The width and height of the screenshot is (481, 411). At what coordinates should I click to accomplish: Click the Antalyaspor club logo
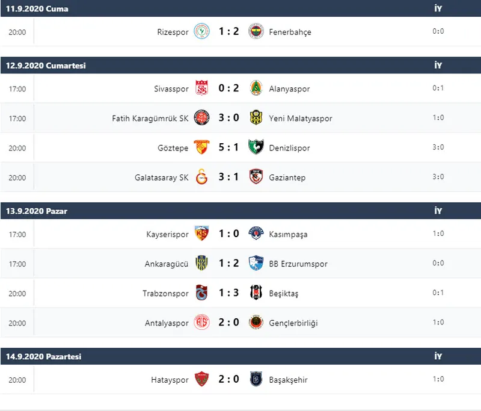click(201, 323)
